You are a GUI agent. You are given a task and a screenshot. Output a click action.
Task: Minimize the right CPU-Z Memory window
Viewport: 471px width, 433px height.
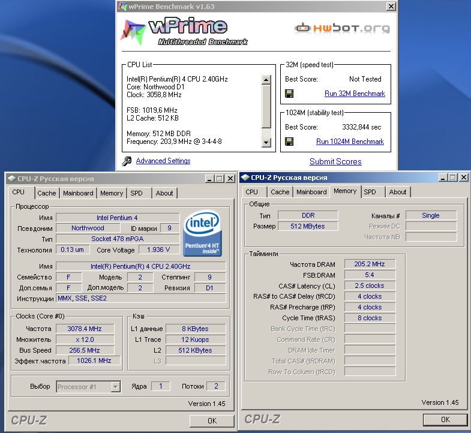[x=443, y=178]
